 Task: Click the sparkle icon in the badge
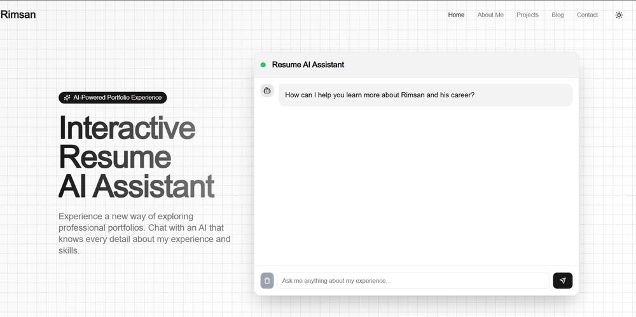[67, 98]
